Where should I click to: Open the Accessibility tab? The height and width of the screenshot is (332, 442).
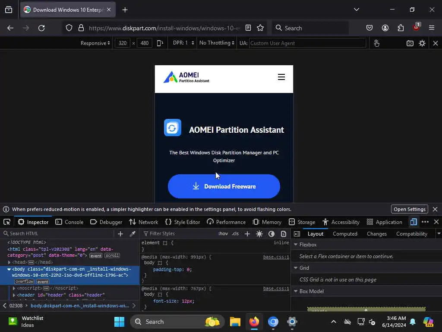coord(341,222)
